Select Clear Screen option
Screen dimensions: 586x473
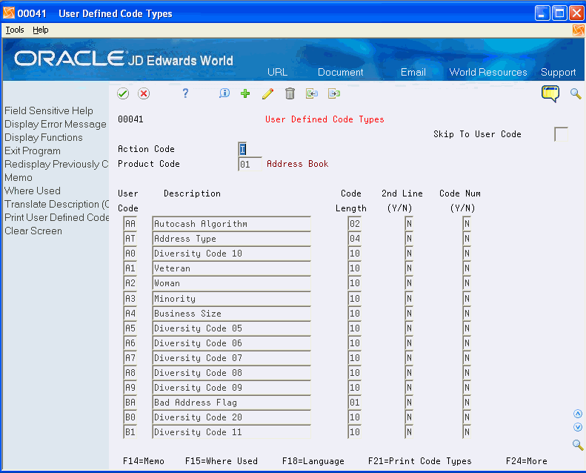pos(33,231)
